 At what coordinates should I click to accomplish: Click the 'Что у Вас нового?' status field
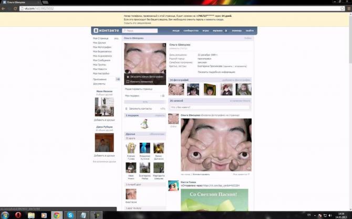pos(210,107)
